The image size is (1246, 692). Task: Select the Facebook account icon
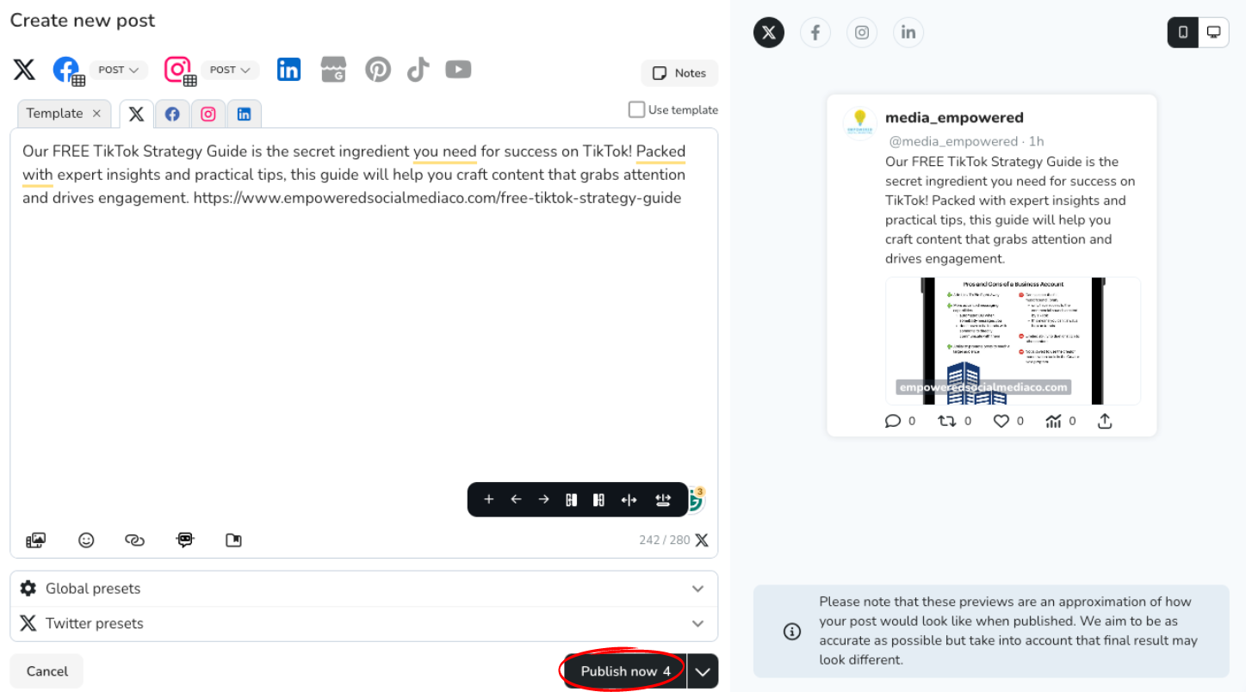coord(66,70)
